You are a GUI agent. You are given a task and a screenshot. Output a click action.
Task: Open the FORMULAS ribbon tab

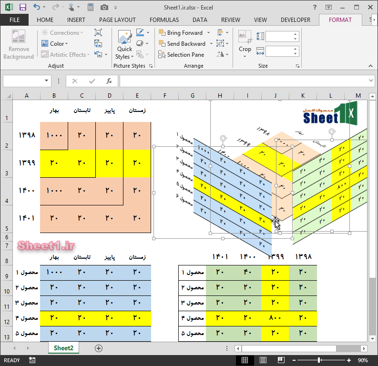(x=164, y=20)
